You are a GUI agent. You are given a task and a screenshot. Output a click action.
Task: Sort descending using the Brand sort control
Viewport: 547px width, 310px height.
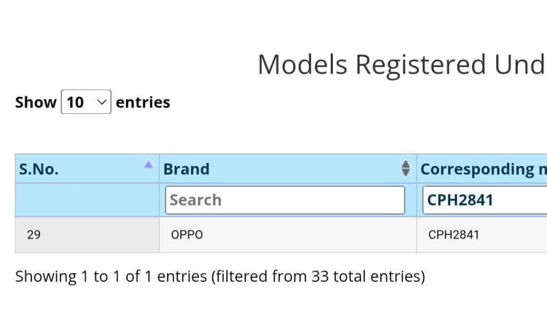coord(406,171)
